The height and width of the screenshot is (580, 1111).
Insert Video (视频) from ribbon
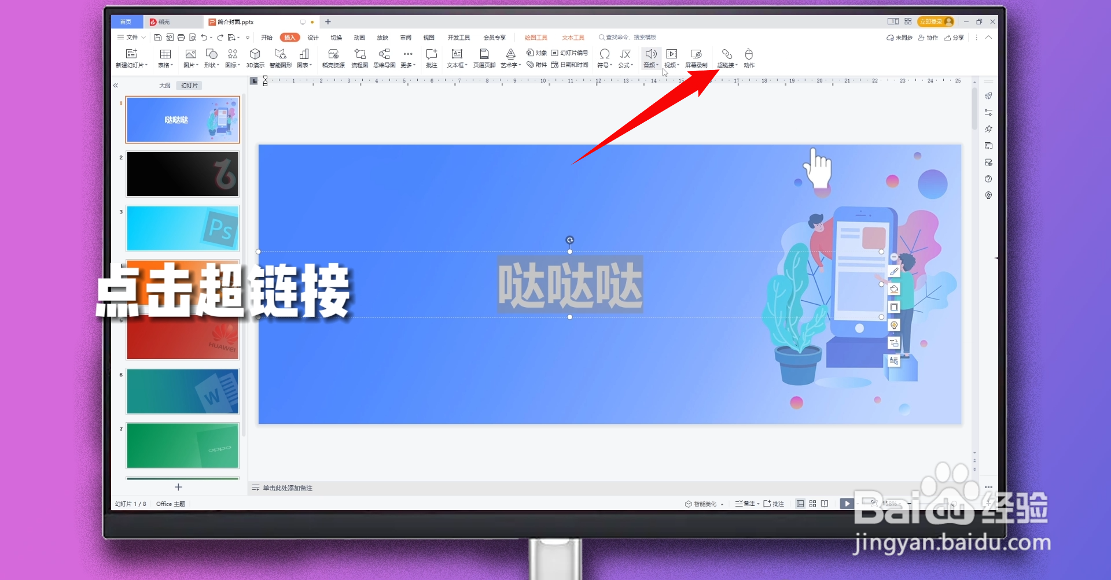[x=671, y=58]
